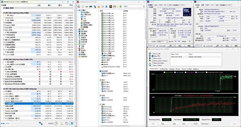The image size is (241, 127).
Task: Collapse HWiNFO CPU [#0] Intel Core Ultra 9 285K group
Action: [x=2, y=13]
